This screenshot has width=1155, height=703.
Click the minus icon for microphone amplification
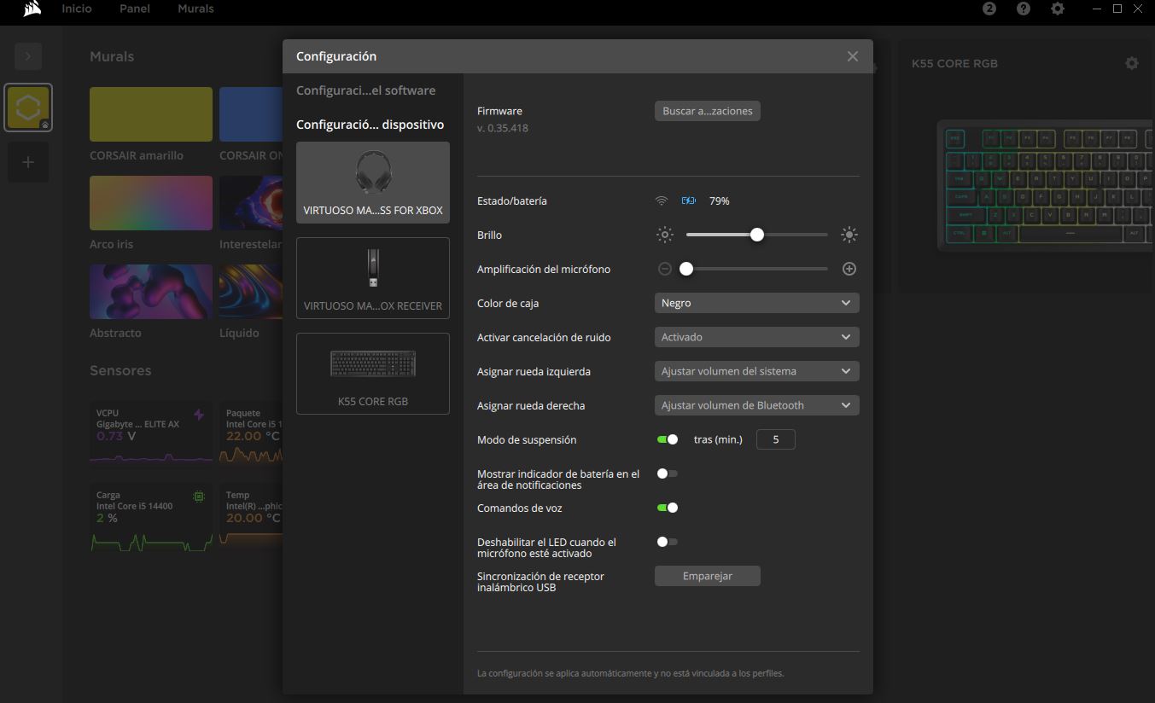tap(665, 269)
